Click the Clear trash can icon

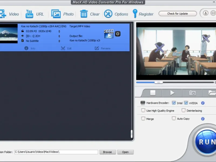[84, 14]
